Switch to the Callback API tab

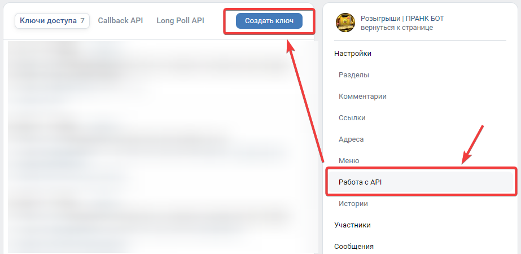tap(120, 21)
